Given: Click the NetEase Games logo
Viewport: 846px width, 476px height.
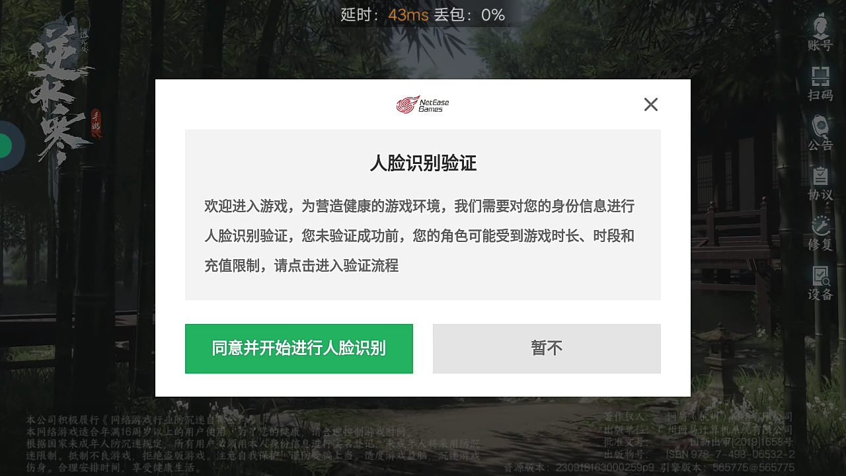Looking at the screenshot, I should tap(423, 104).
